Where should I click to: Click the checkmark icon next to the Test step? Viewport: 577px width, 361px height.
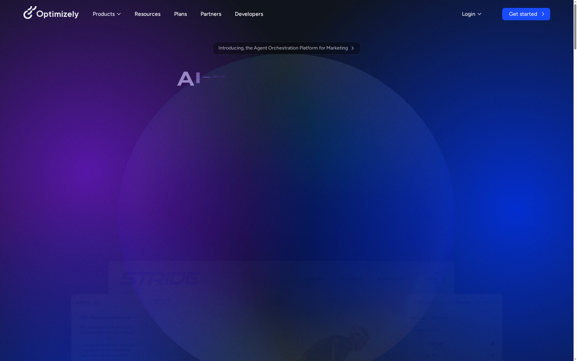493,355
